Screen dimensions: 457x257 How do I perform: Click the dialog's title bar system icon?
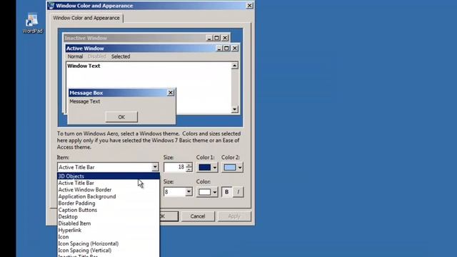(x=51, y=6)
